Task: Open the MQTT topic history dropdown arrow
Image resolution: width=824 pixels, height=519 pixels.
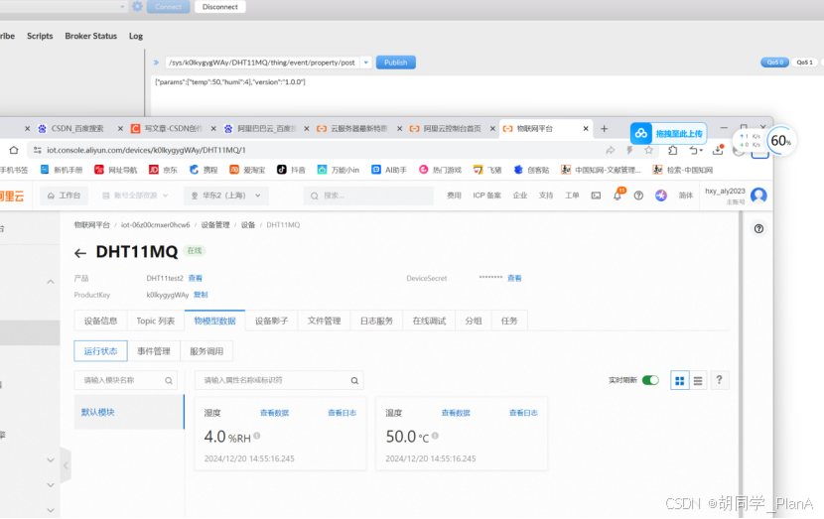Action: (365, 63)
